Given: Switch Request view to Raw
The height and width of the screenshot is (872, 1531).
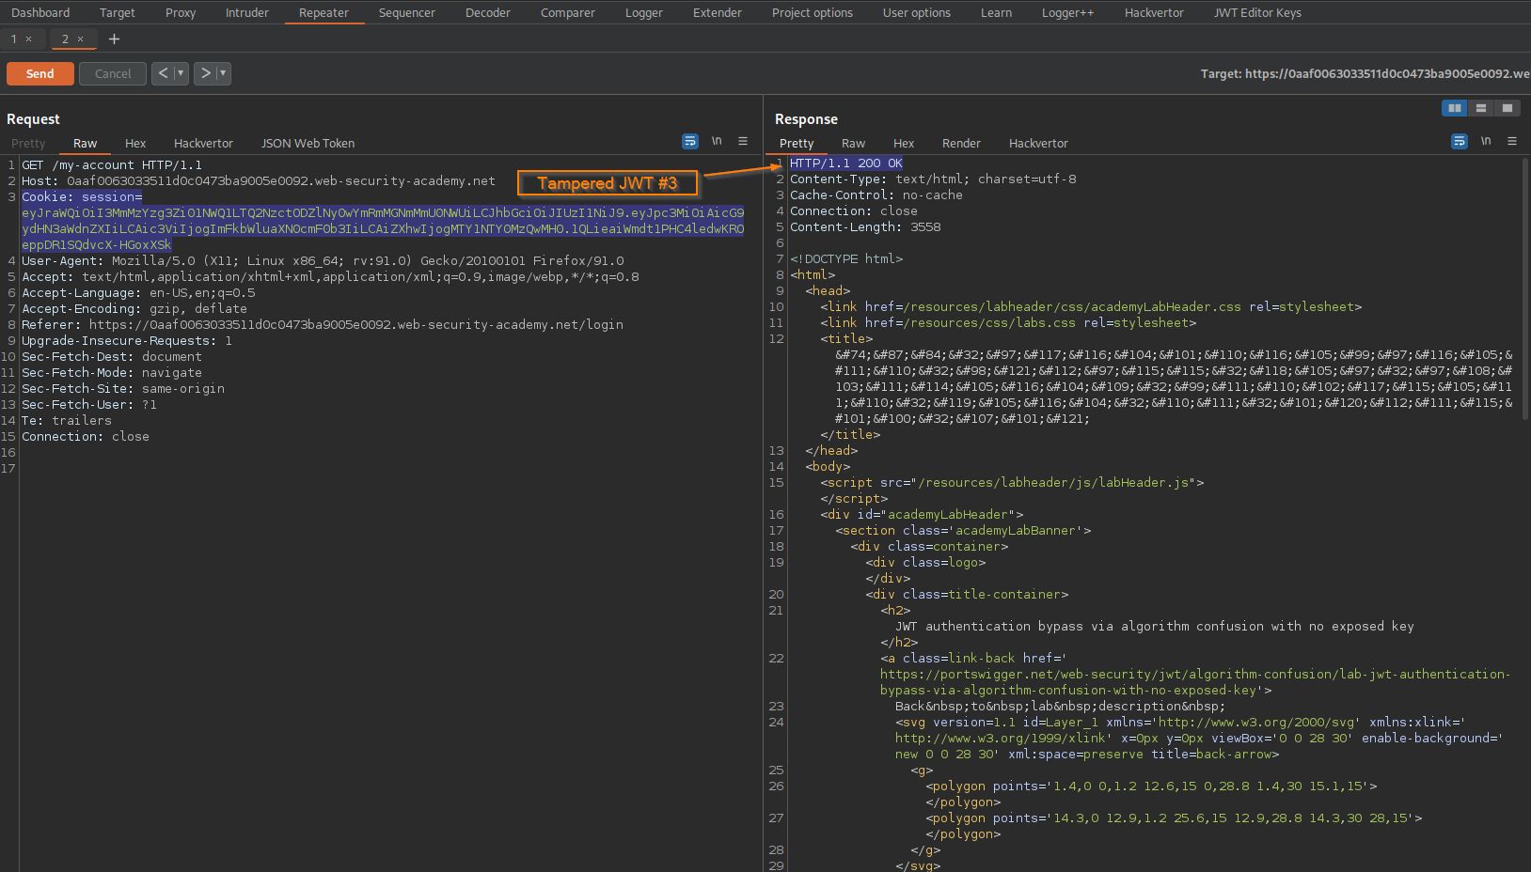Looking at the screenshot, I should coord(86,143).
